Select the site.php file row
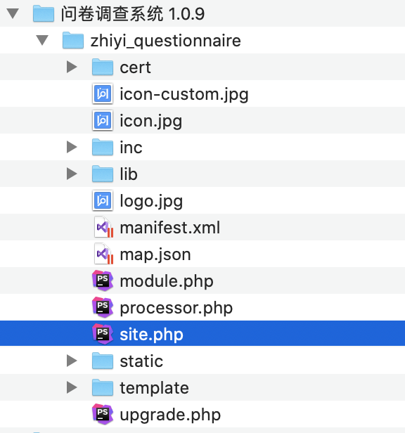Image resolution: width=405 pixels, height=433 pixels. 202,333
